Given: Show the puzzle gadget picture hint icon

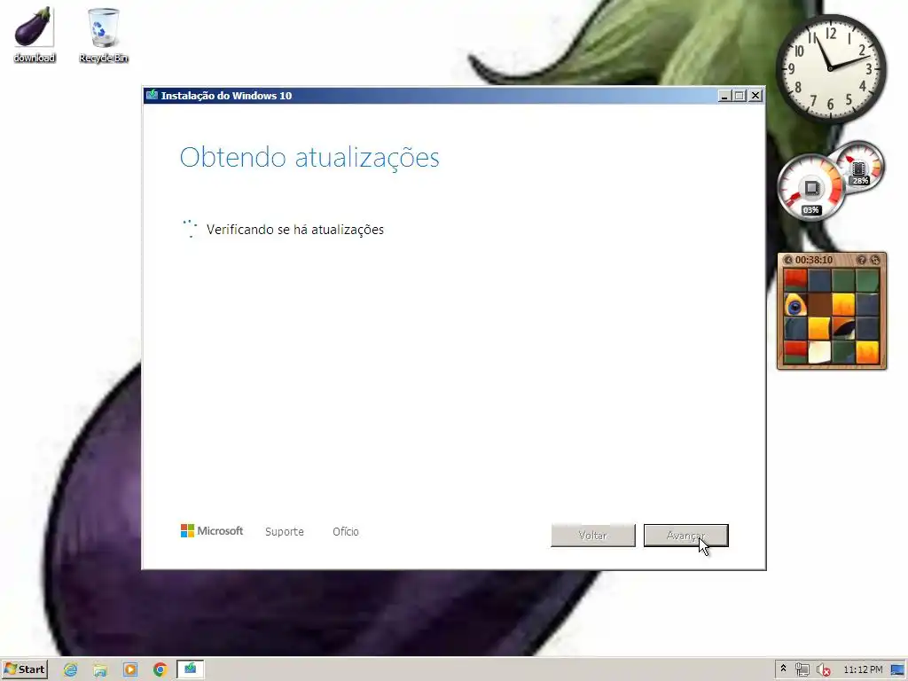Looking at the screenshot, I should [862, 260].
